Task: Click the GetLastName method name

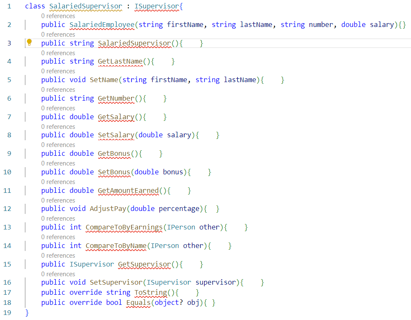Action: click(120, 61)
